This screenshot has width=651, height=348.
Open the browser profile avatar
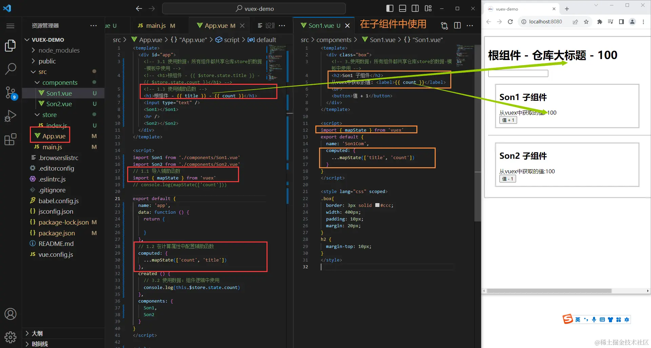coord(632,22)
